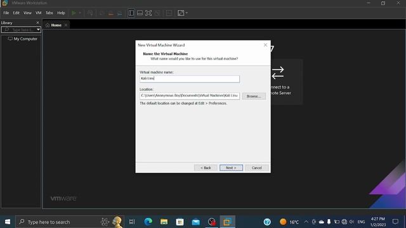Click the round red-and-black taskbar app icon
This screenshot has height=228, width=406.
pyautogui.click(x=211, y=222)
